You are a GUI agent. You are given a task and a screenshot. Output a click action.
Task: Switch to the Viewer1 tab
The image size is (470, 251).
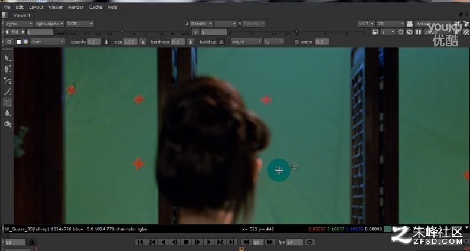tap(22, 15)
